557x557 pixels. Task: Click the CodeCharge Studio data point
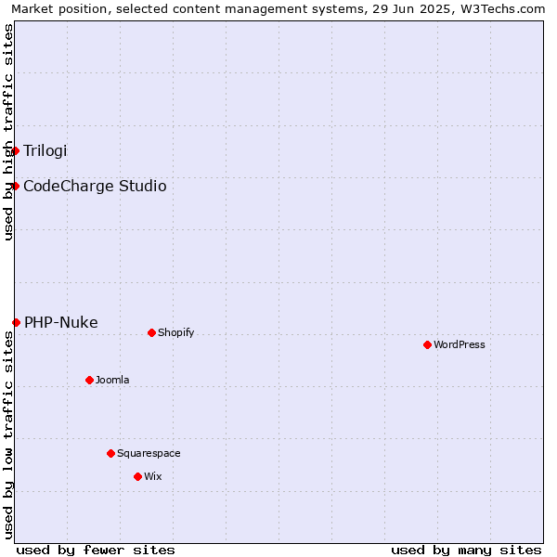[15, 187]
